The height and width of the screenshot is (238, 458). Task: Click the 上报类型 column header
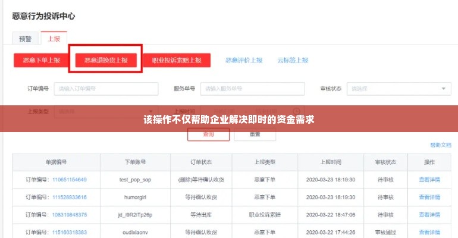tap(265, 162)
